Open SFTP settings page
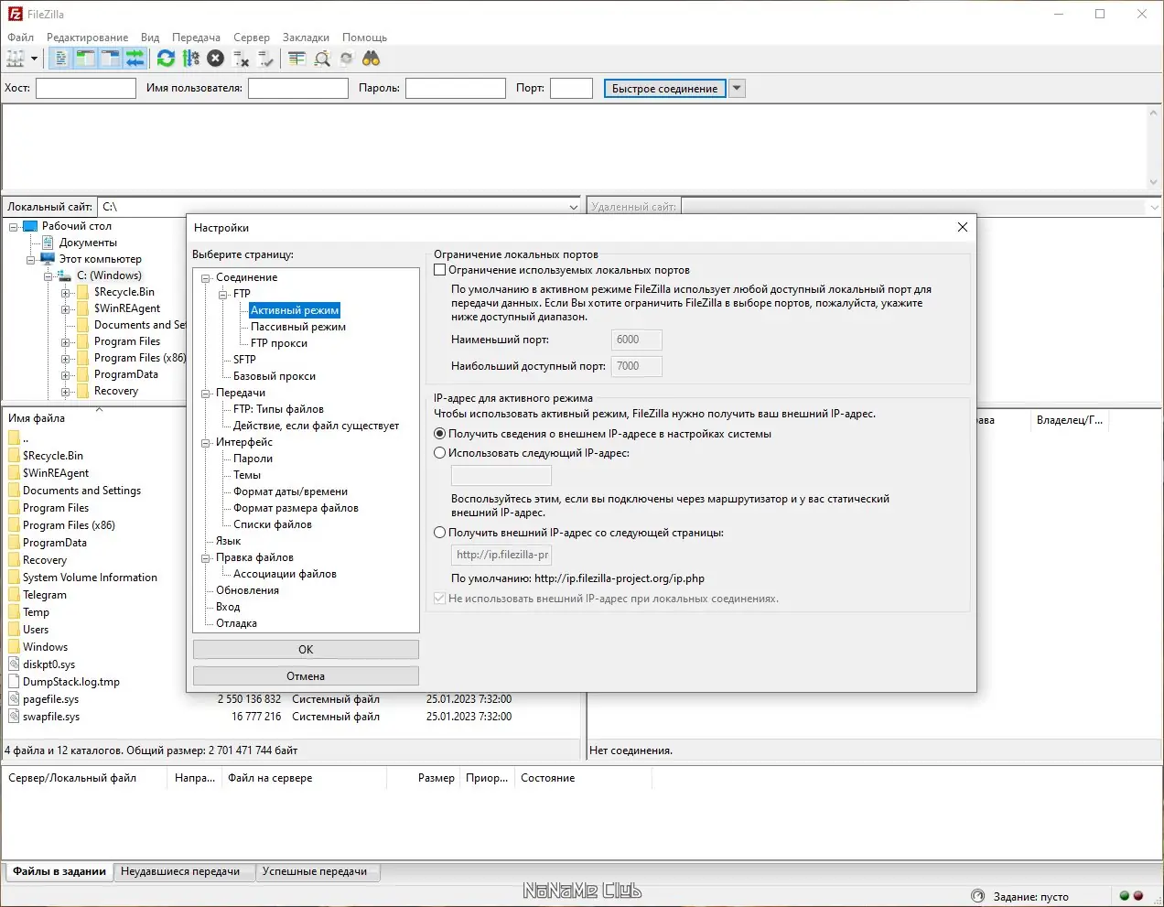Image resolution: width=1164 pixels, height=907 pixels. click(244, 360)
